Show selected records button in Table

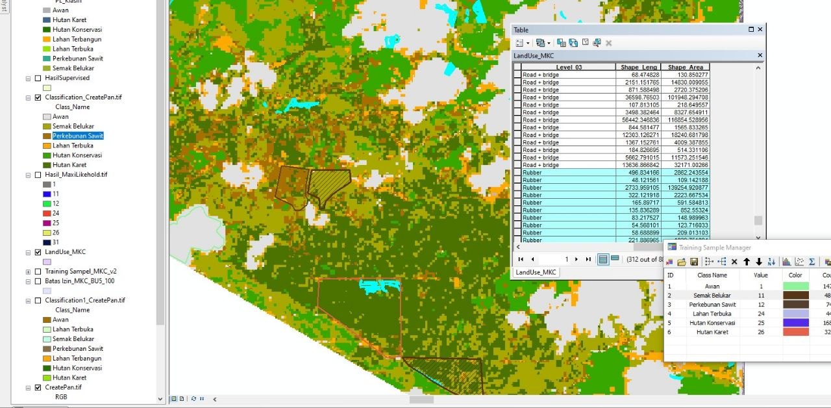pyautogui.click(x=614, y=259)
